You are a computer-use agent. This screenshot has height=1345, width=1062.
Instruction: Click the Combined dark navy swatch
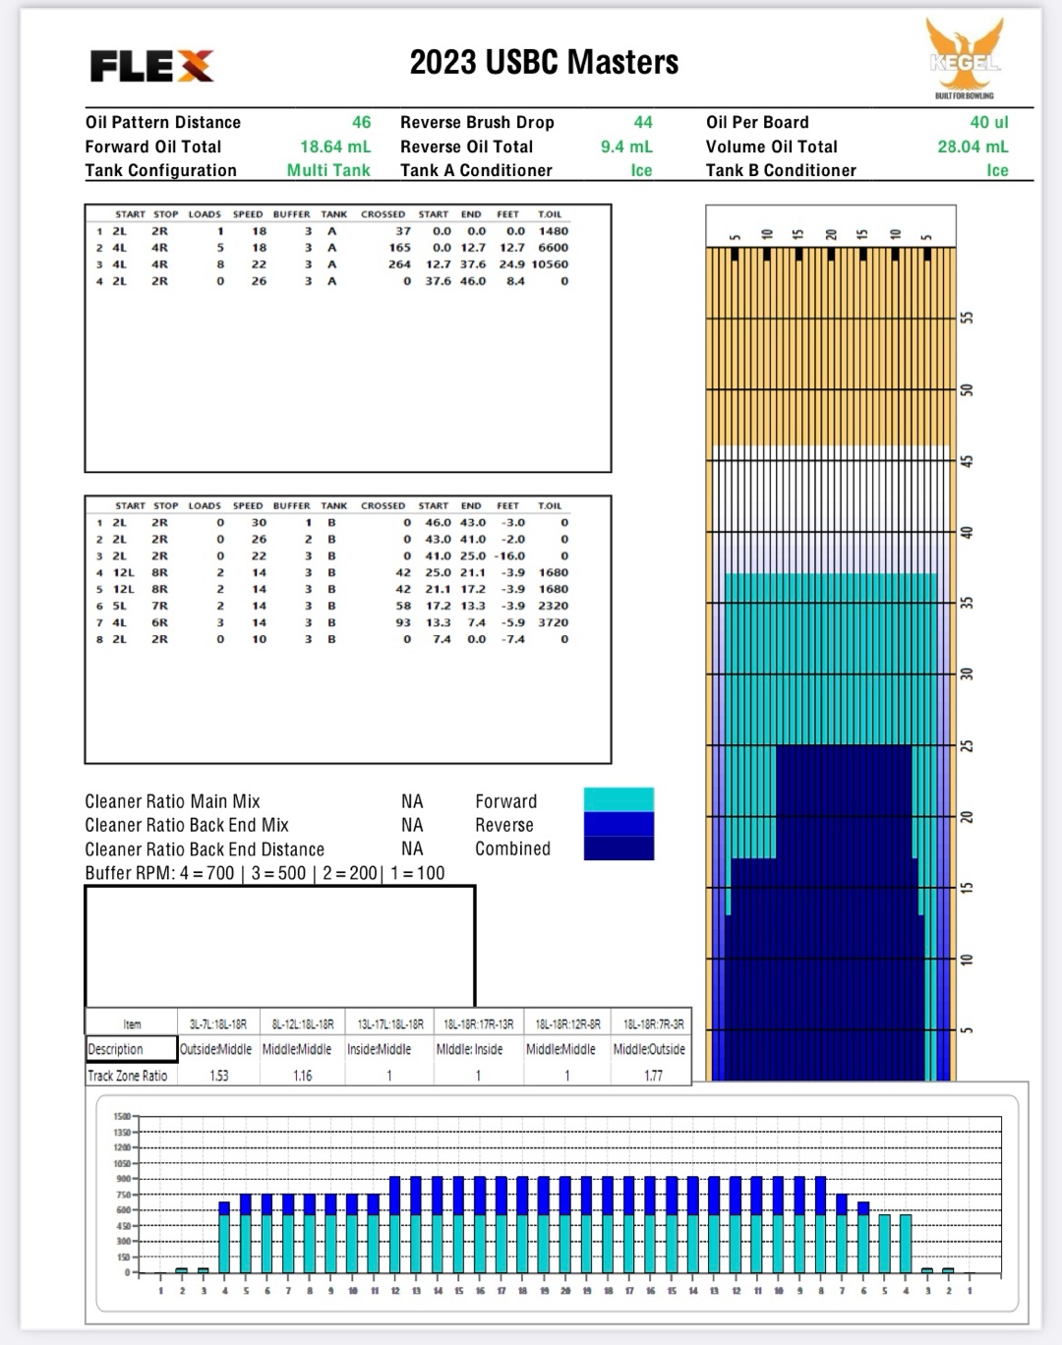pos(618,848)
